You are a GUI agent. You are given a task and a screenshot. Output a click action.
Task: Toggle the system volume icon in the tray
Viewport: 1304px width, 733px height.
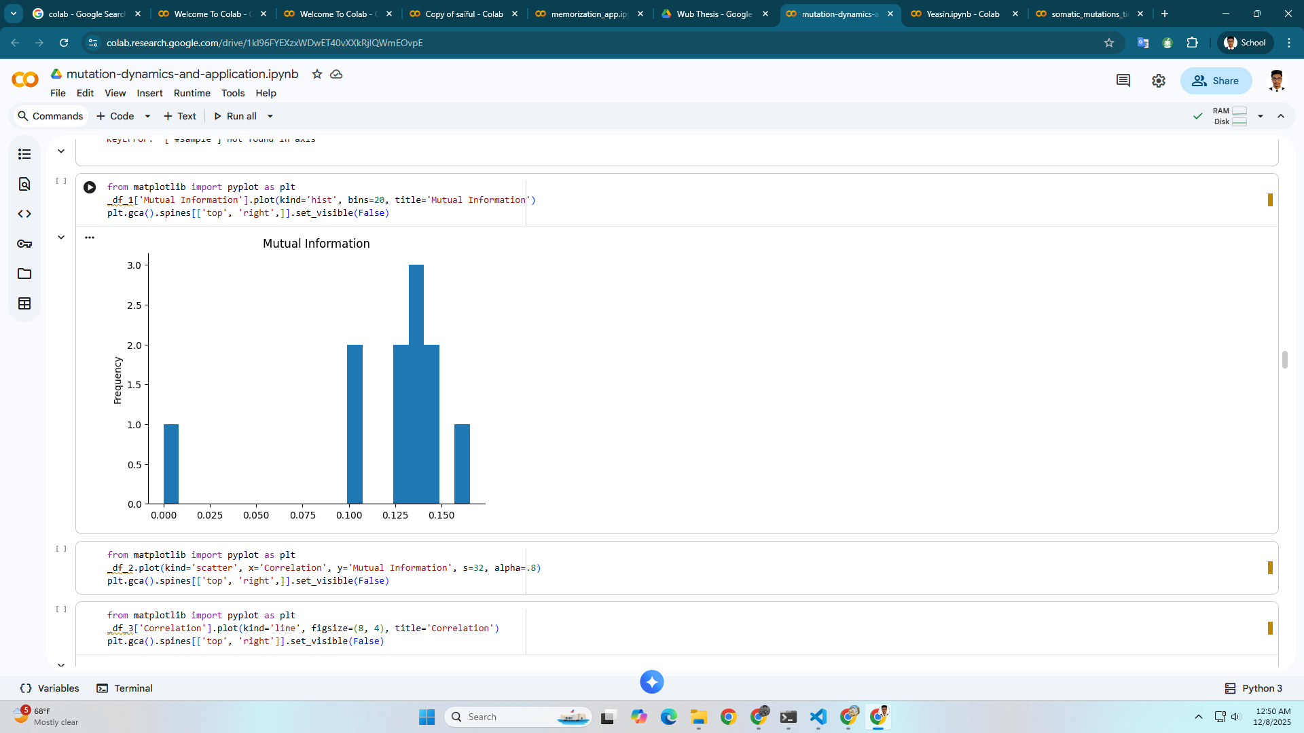click(1235, 717)
